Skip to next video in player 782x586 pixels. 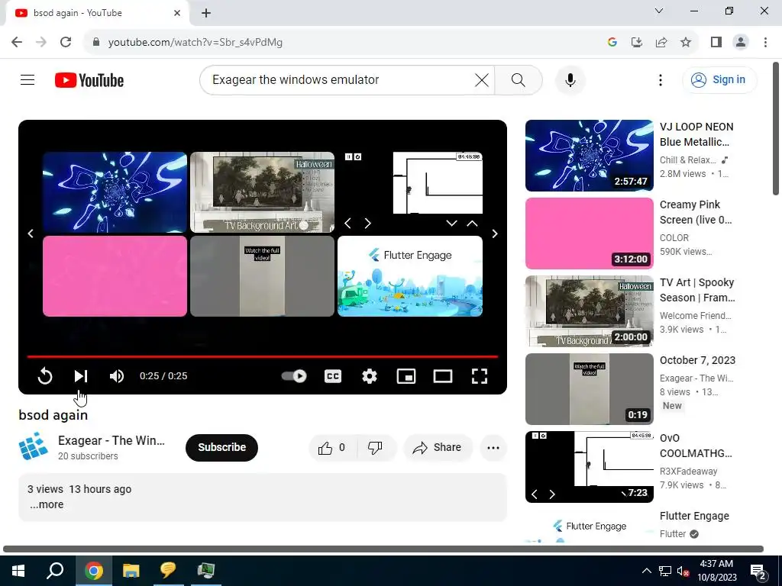click(x=81, y=376)
